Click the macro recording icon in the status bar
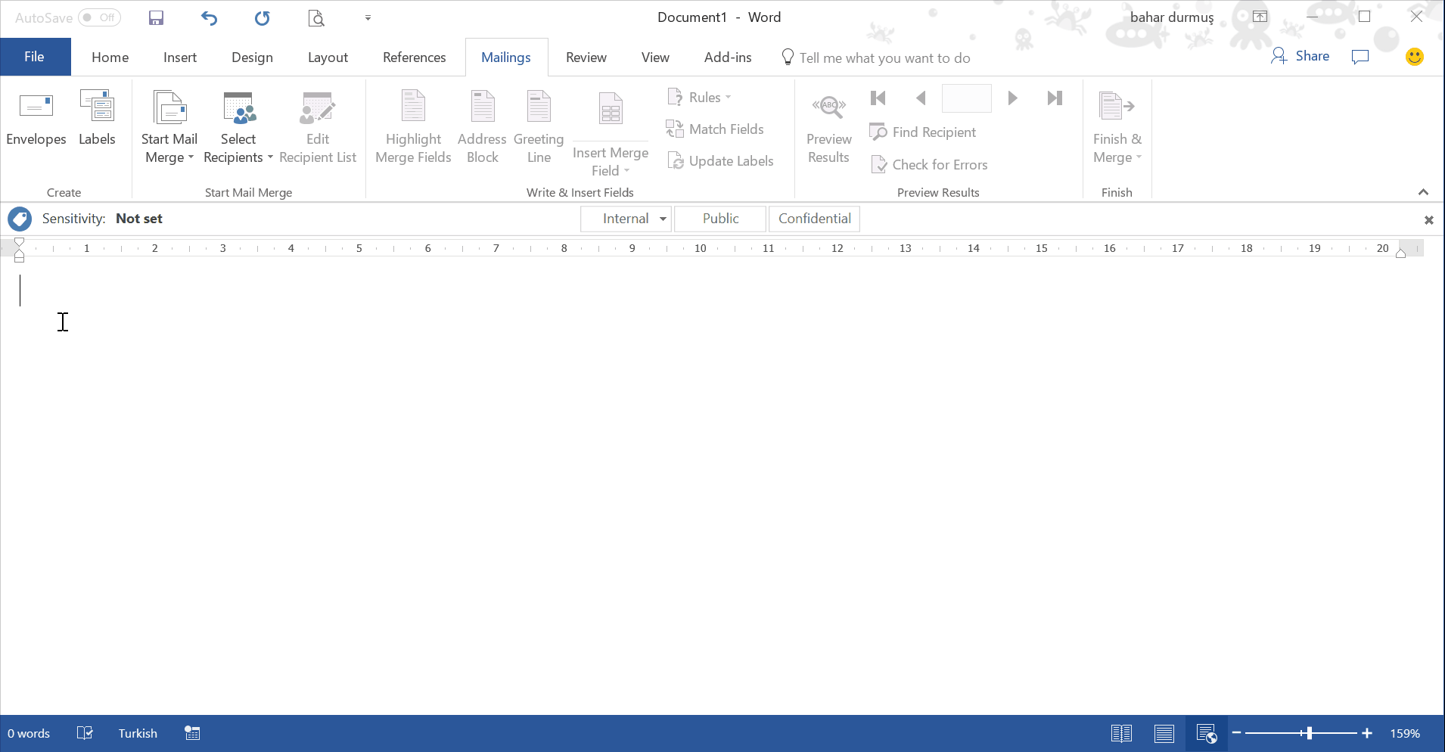This screenshot has height=752, width=1445. point(192,733)
